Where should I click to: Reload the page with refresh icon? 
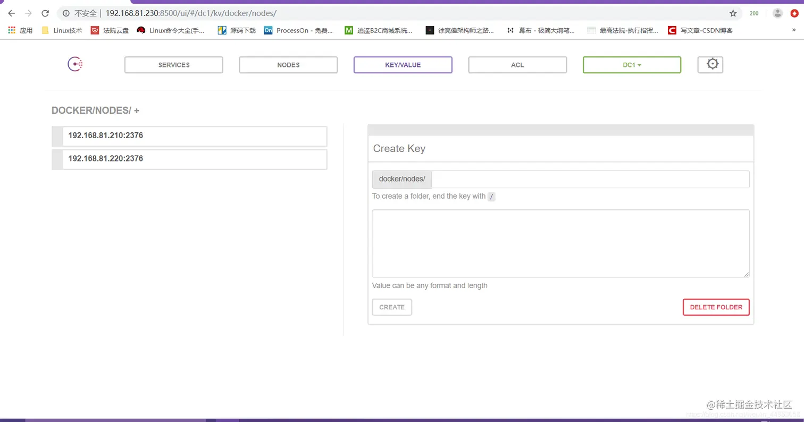tap(46, 13)
